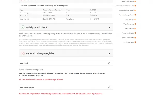Screen dimensions: 155x103
Task: Click the plus icon beside retail vehicle
Action: [x=135, y=29]
